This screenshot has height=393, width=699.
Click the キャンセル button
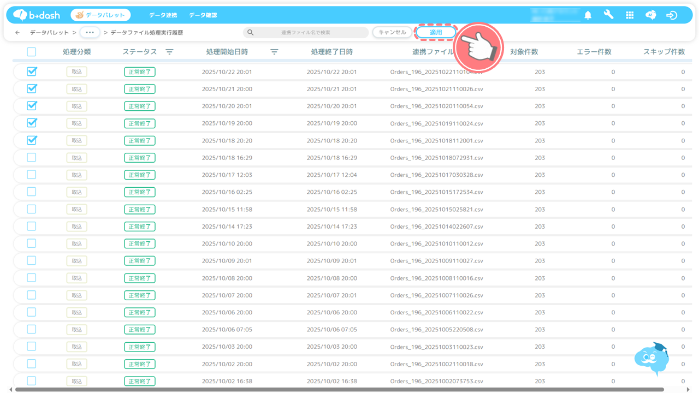click(392, 33)
